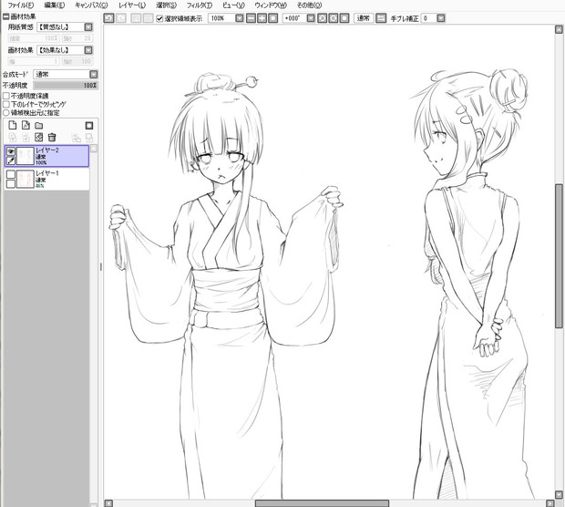
Task: Click the layer mask icon
Action: [88, 125]
